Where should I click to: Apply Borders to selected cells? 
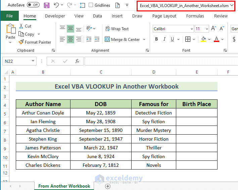pos(188,39)
